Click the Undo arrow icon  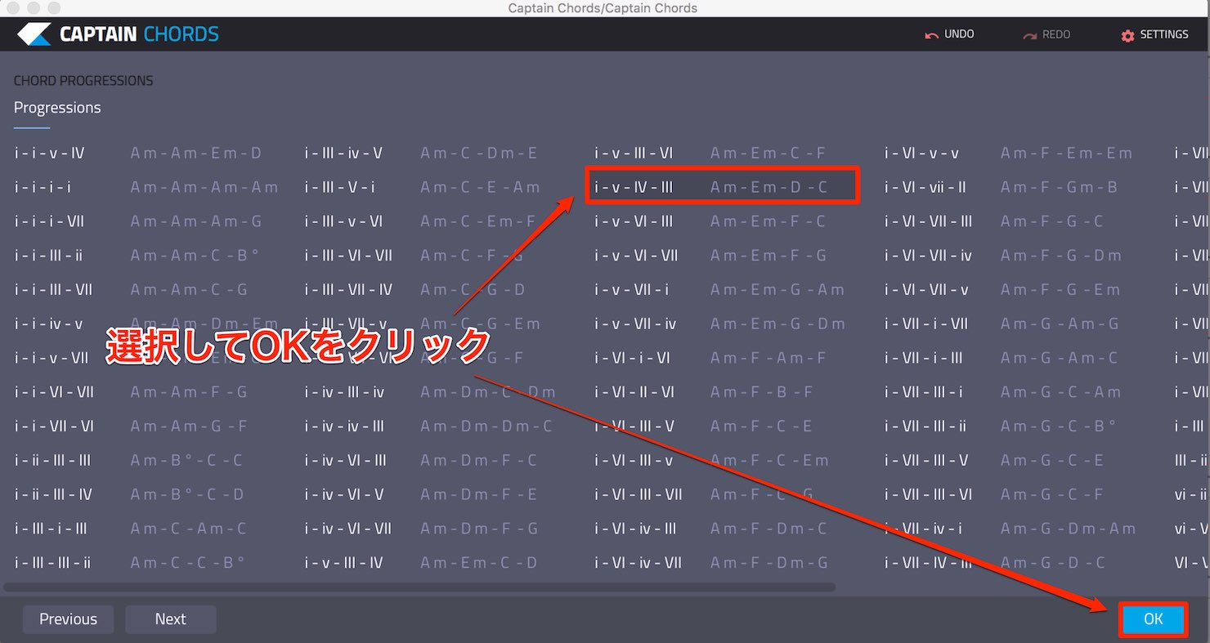[931, 35]
